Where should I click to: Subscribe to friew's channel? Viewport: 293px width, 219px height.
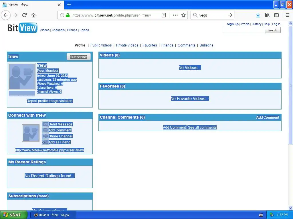click(78, 57)
